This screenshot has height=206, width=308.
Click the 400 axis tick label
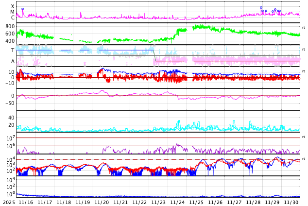[x=10, y=41]
